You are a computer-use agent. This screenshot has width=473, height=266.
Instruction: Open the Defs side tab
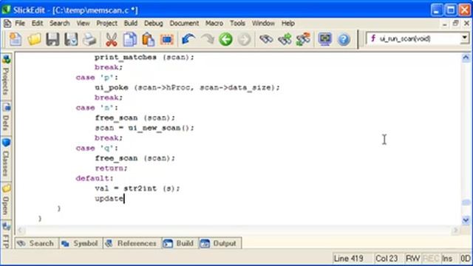pyautogui.click(x=6, y=117)
